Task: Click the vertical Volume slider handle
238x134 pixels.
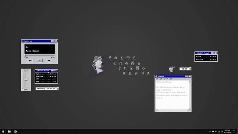Action: point(26,80)
